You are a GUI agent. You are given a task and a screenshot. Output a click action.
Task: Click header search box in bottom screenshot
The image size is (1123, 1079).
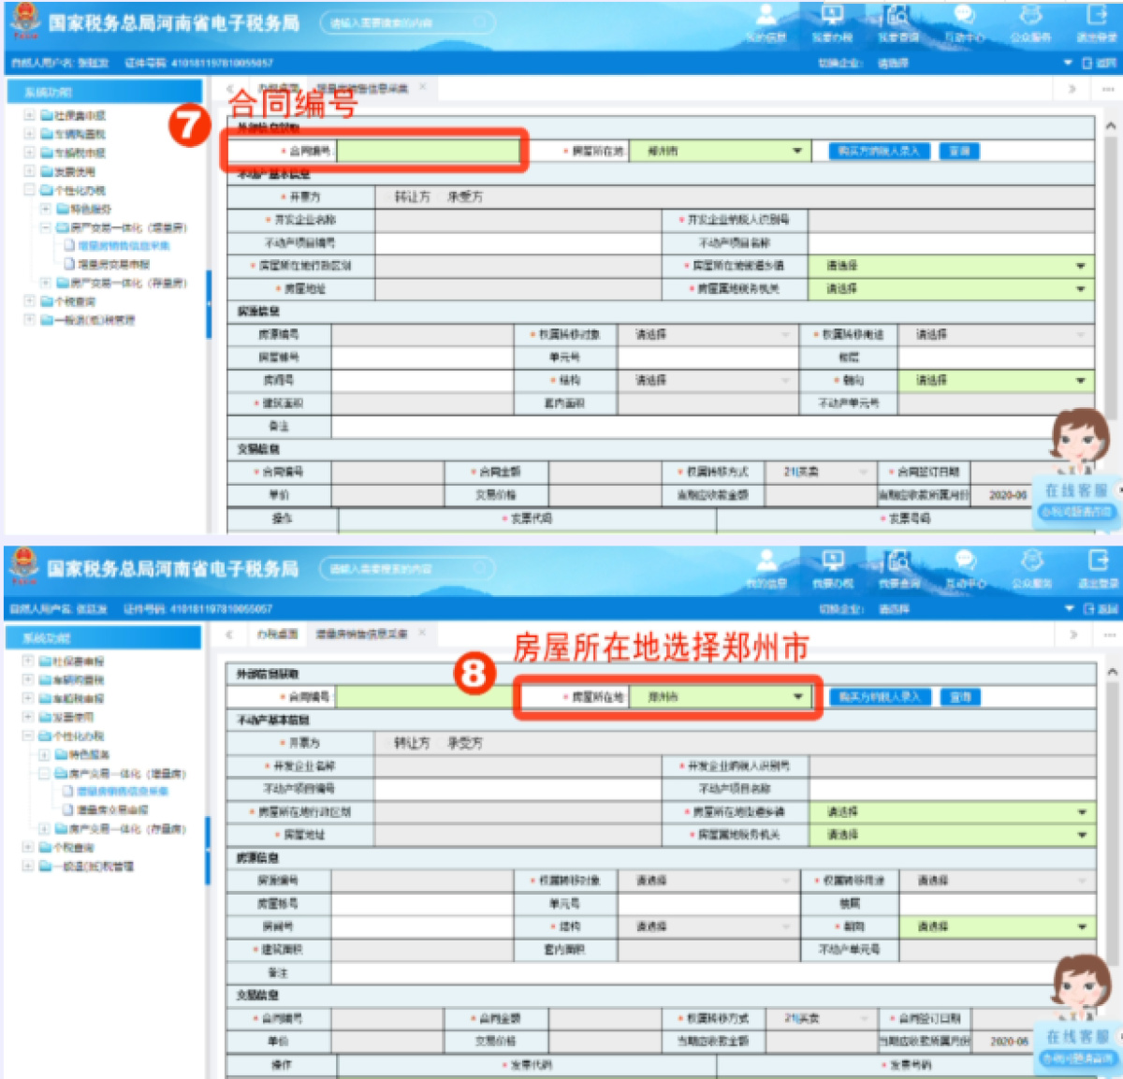click(406, 568)
